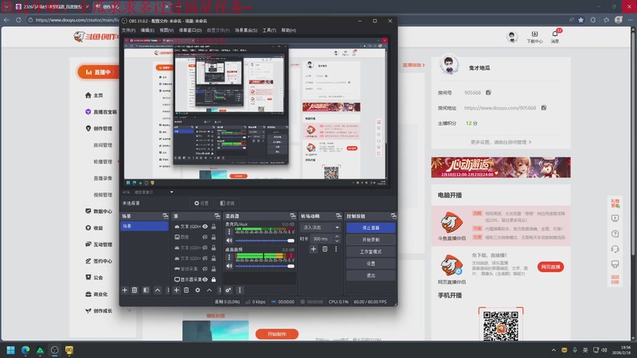Viewport: 637px width, 358px height.
Task: Increase the 时长 duration stepper
Action: click(337, 236)
